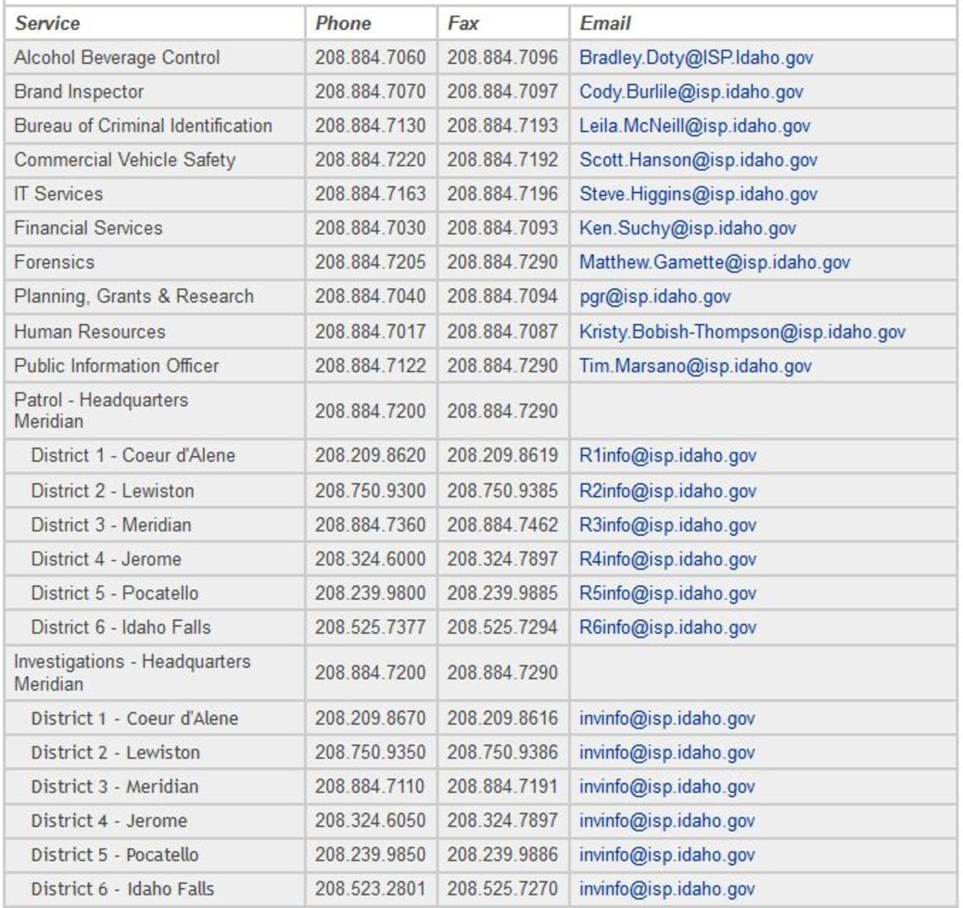The height and width of the screenshot is (908, 963).
Task: Open the Kristy.Bobish-Thompson@isp.idaho.gov link
Action: [x=742, y=332]
